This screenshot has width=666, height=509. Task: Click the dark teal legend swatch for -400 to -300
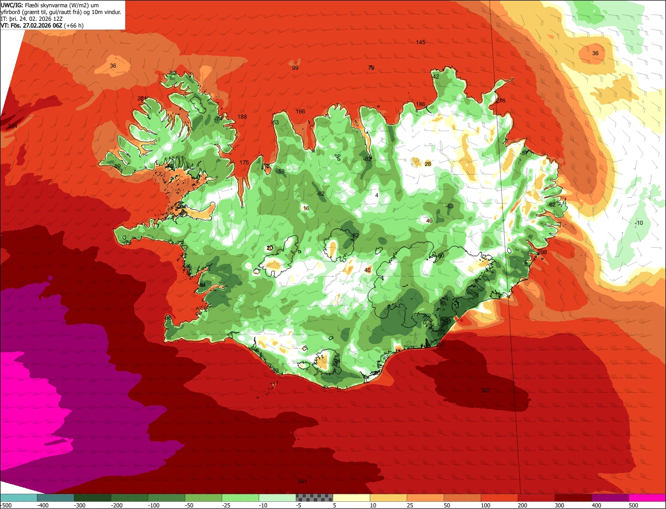[56, 498]
